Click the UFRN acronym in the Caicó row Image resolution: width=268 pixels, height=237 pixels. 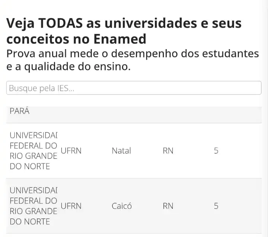(x=71, y=206)
